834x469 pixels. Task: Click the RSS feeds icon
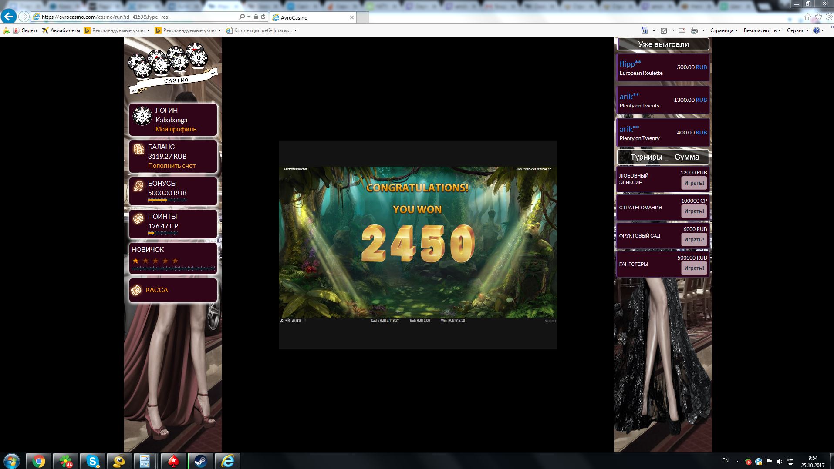(x=664, y=30)
